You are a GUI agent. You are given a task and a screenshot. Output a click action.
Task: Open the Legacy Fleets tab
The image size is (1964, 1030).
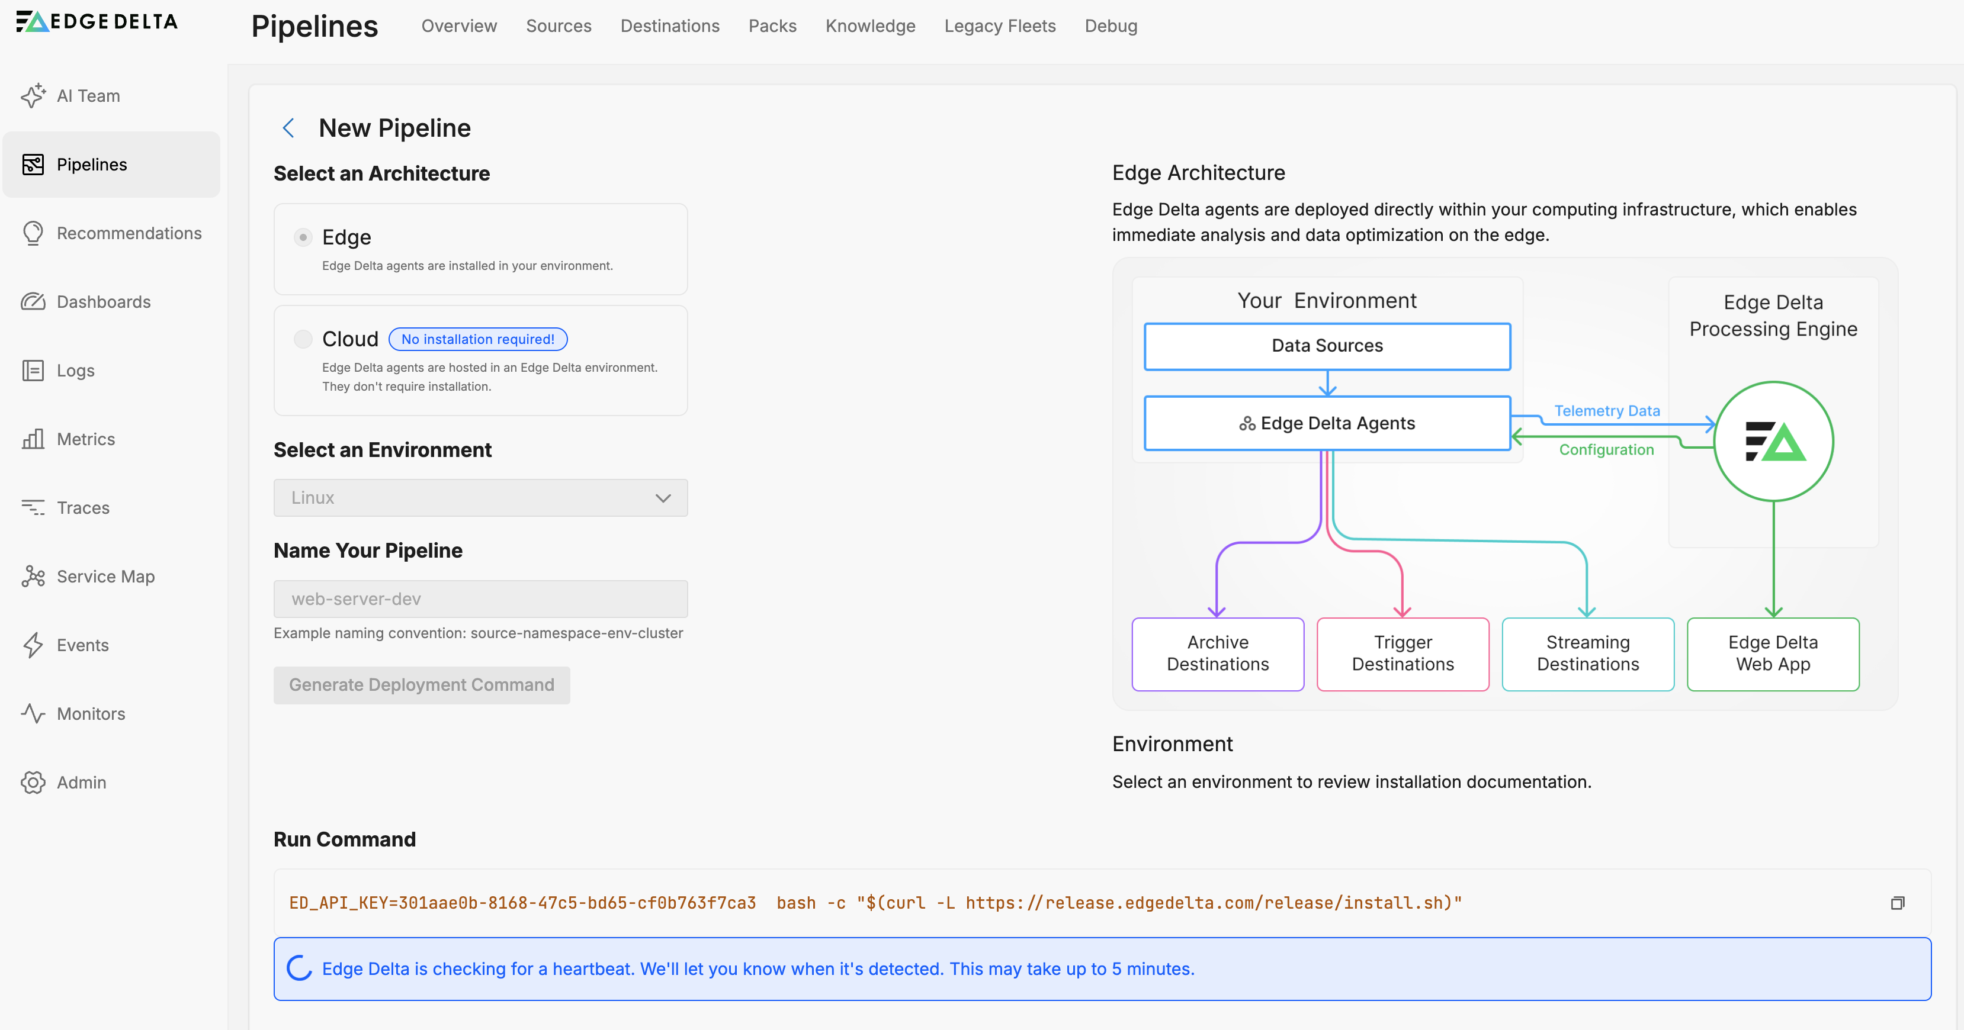pyautogui.click(x=1000, y=26)
